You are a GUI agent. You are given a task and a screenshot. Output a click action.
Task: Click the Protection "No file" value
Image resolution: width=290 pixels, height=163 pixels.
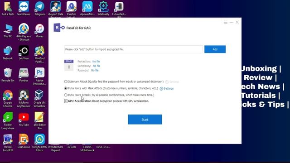[96, 62]
